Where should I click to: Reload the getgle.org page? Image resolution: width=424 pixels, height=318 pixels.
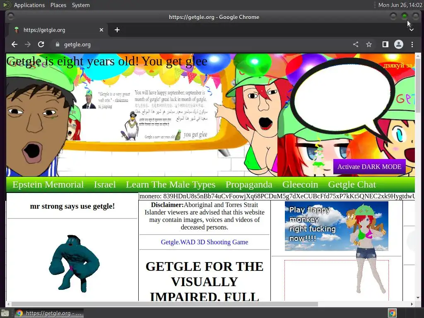pos(41,44)
